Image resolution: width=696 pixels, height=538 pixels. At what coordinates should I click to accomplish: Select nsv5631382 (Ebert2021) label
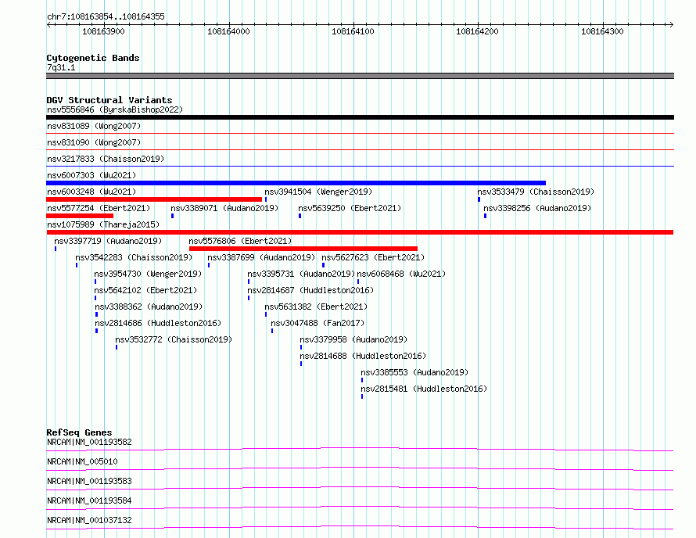[316, 307]
